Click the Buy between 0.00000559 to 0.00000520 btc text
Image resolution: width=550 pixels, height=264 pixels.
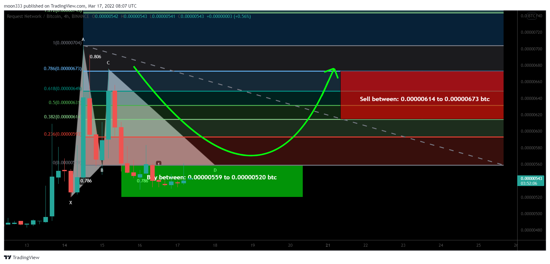(x=212, y=177)
